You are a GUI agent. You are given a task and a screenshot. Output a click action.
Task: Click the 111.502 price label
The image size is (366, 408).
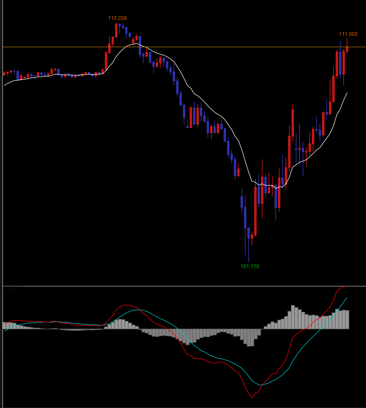click(348, 34)
